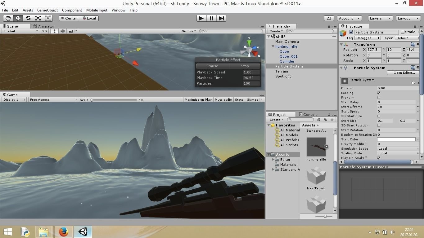Click the scene orientation gizmo cube
Viewport: 424px width, 238px height.
249,50
